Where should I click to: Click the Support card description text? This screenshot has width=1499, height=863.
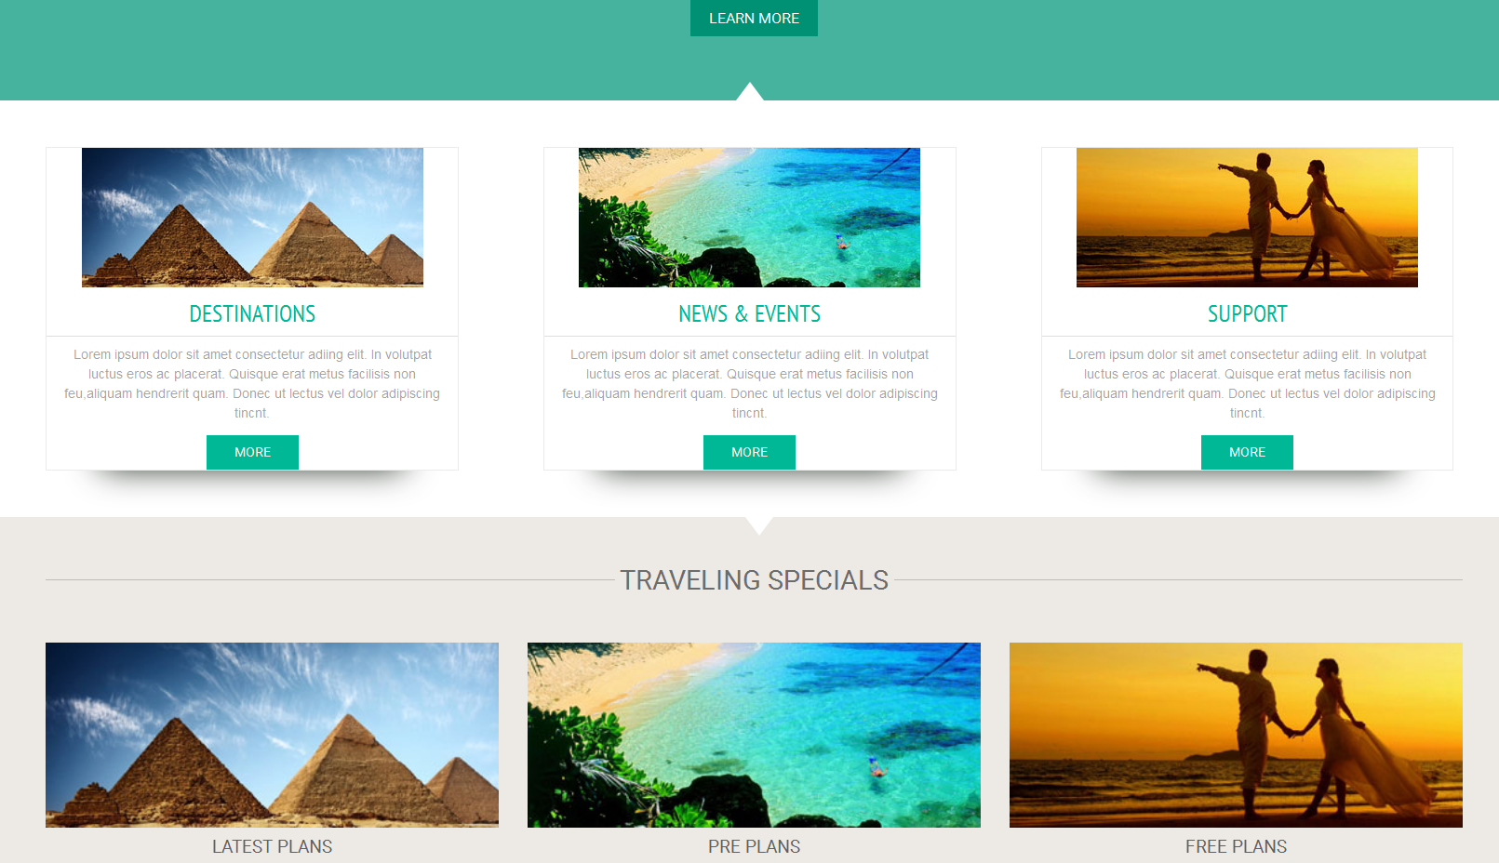1247,384
